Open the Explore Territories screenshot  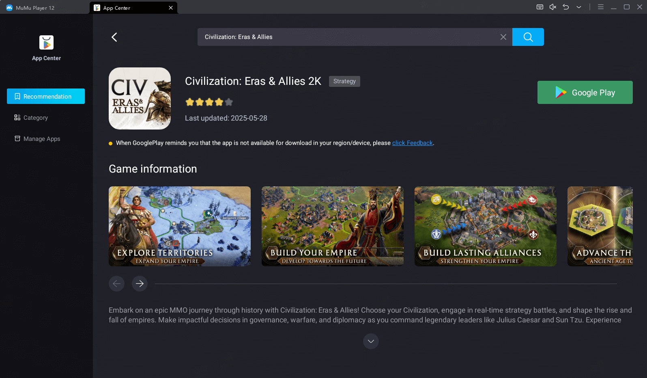pyautogui.click(x=180, y=226)
